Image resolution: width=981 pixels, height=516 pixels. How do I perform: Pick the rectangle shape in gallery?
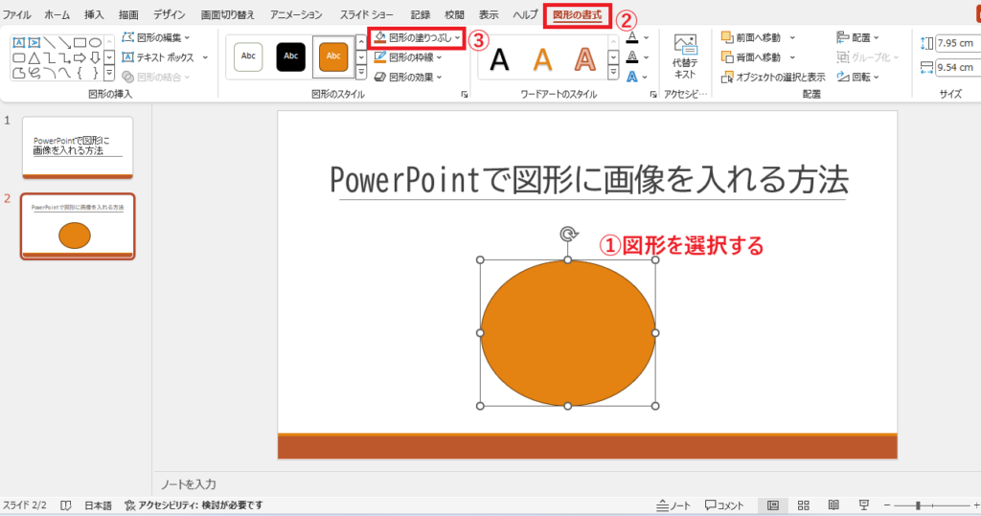click(80, 42)
